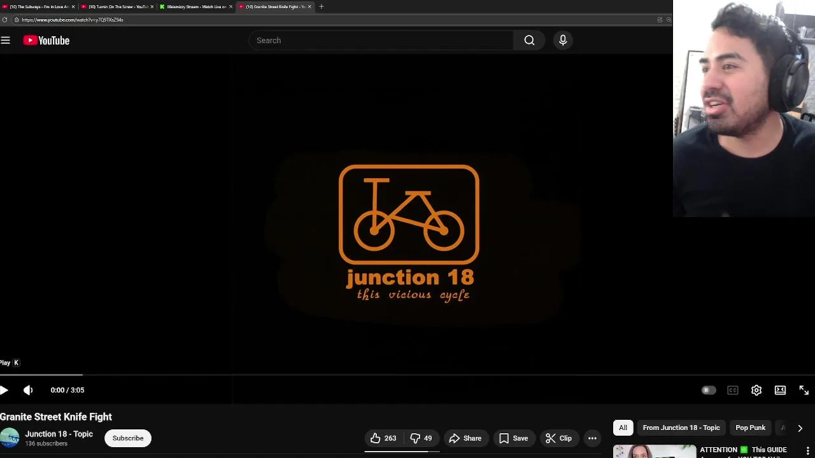Click the 0:00 / 3:05 time display
815x458 pixels.
coord(67,390)
